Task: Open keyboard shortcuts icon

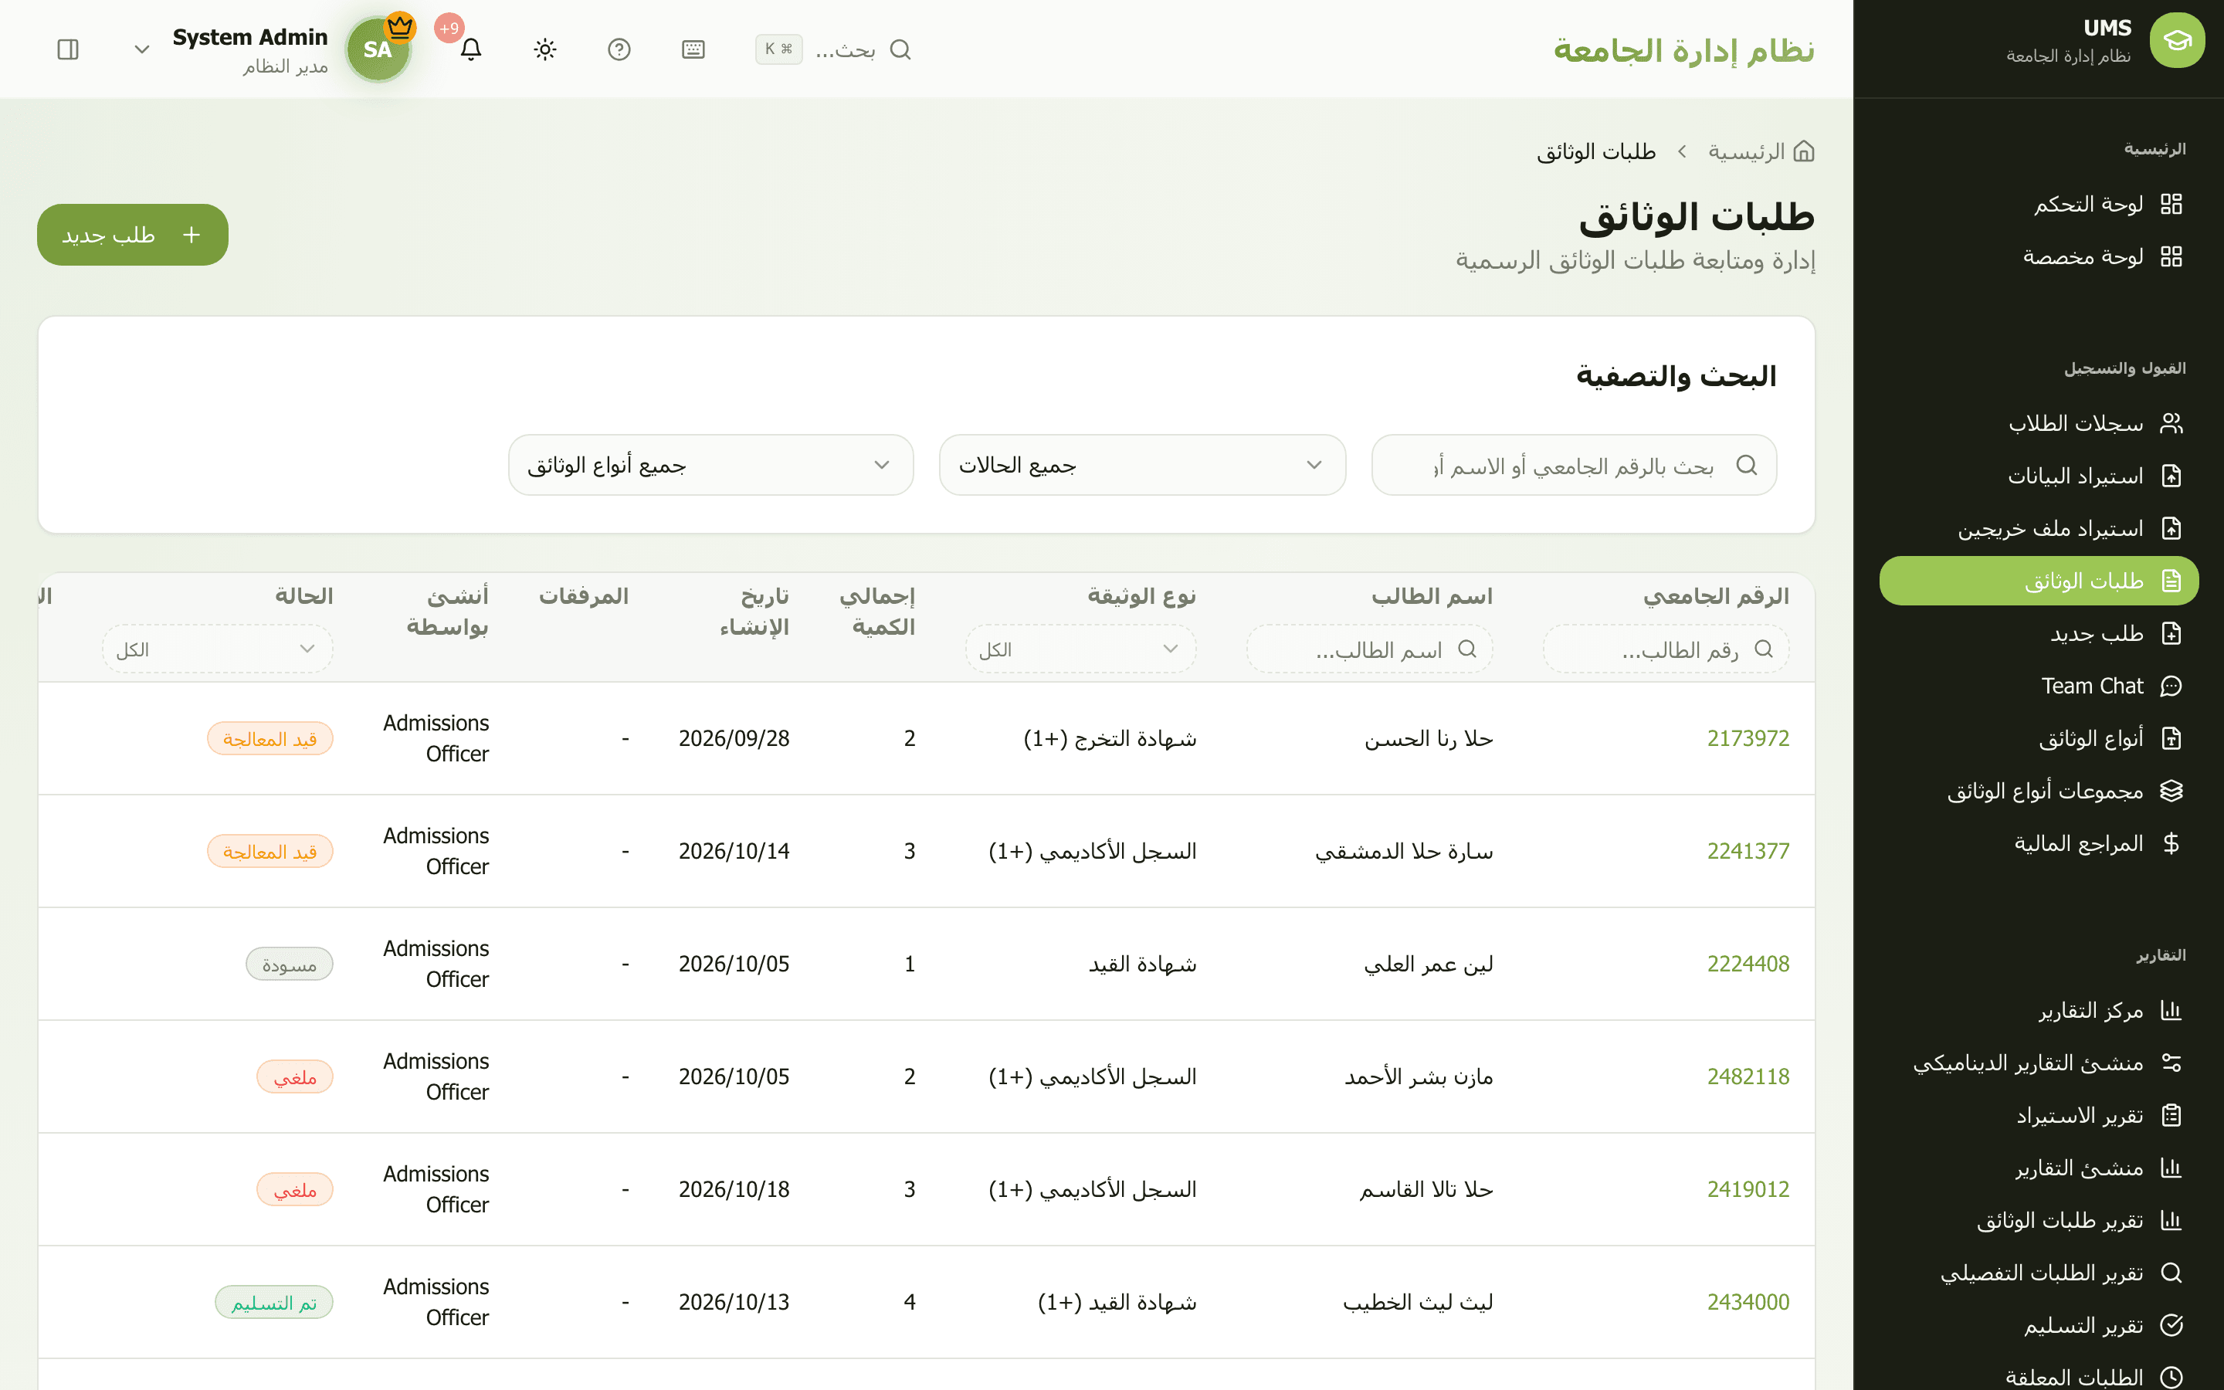Action: (693, 49)
